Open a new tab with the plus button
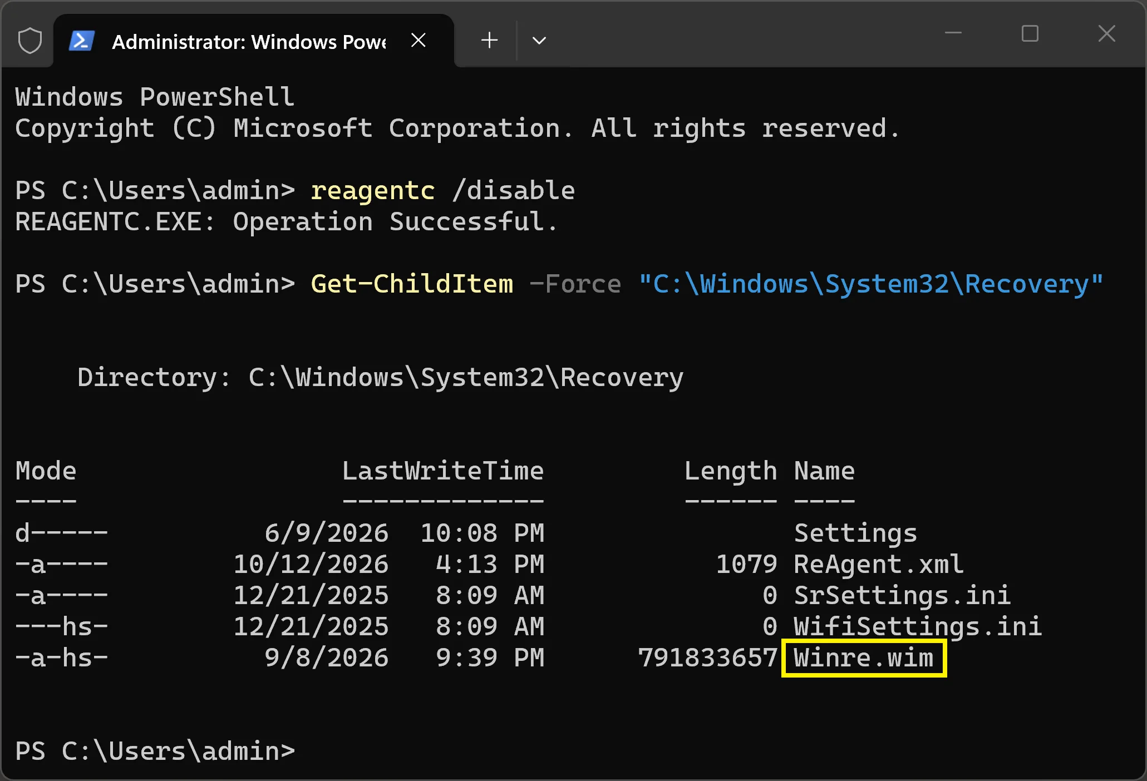The width and height of the screenshot is (1147, 781). pos(489,40)
